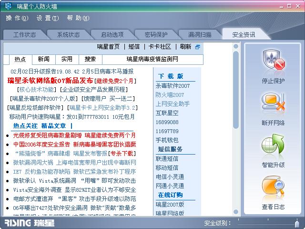Click the 瑞星首页 link
The height and width of the screenshot is (229, 305).
tap(108, 47)
